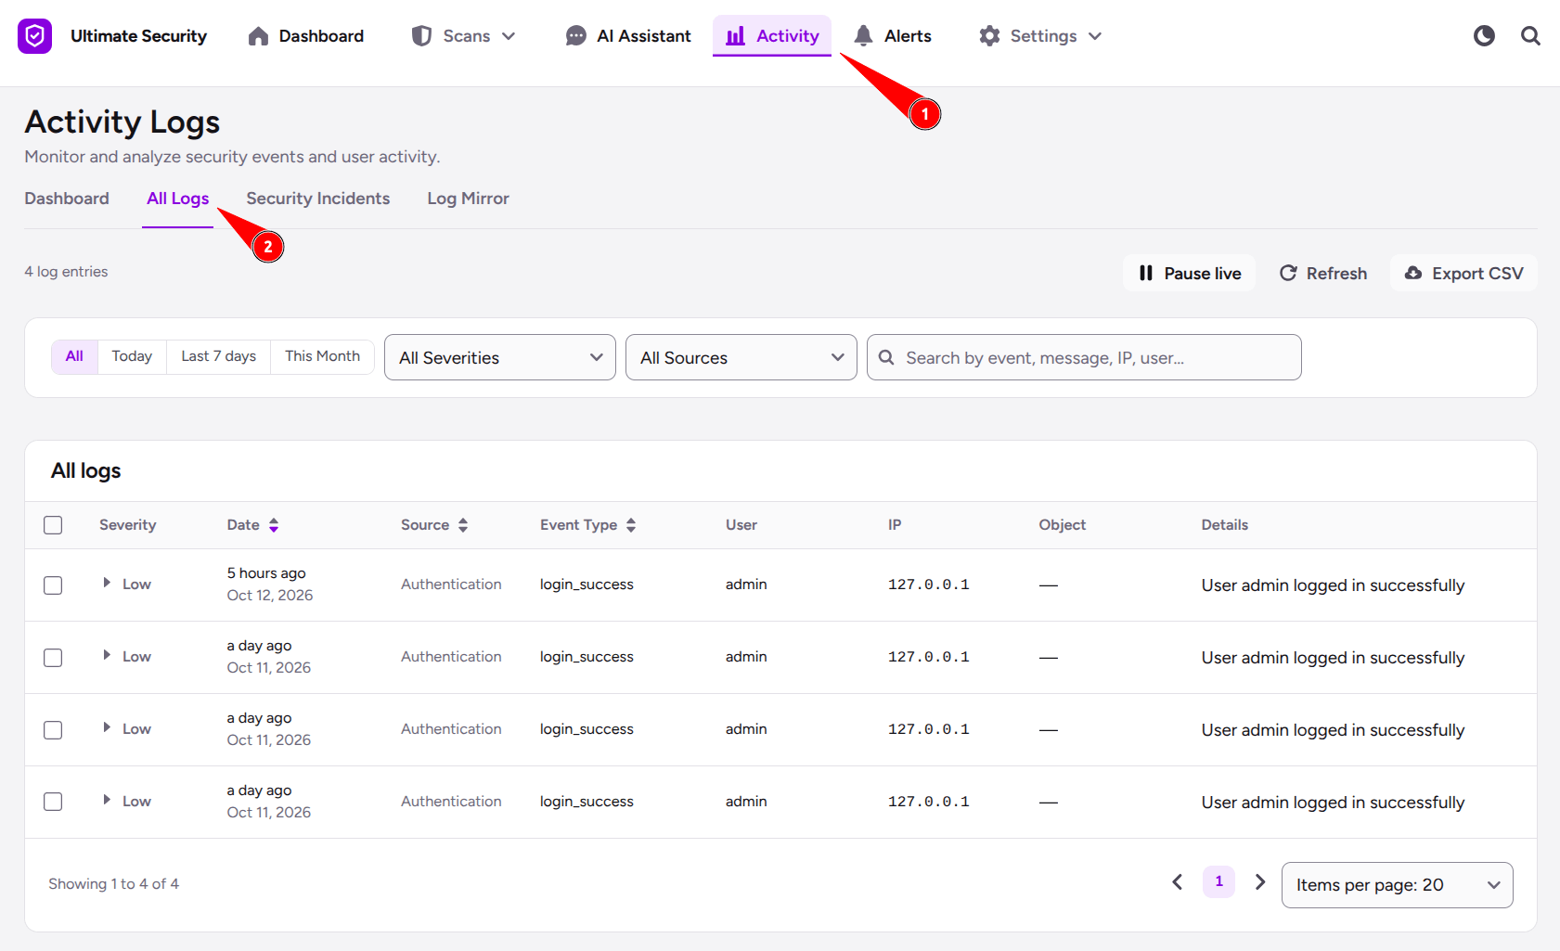The height and width of the screenshot is (951, 1560).
Task: Open the All Severities dropdown
Action: [x=500, y=357]
